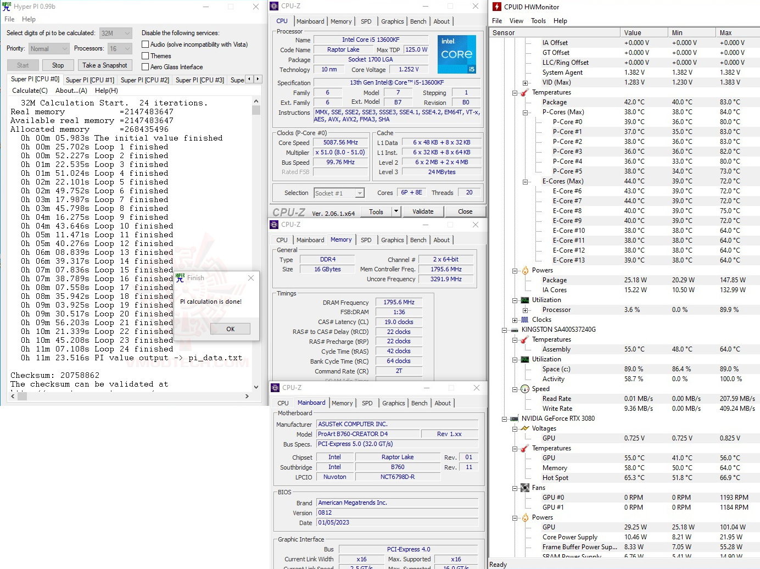Click the thermometer icon above the Assembly row

pyautogui.click(x=525, y=339)
